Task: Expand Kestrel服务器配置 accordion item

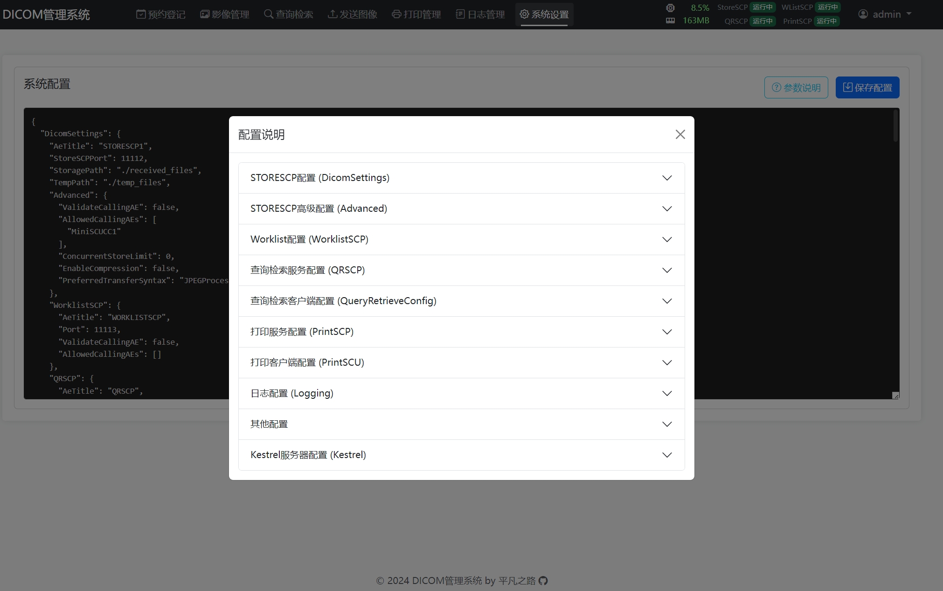Action: (461, 455)
